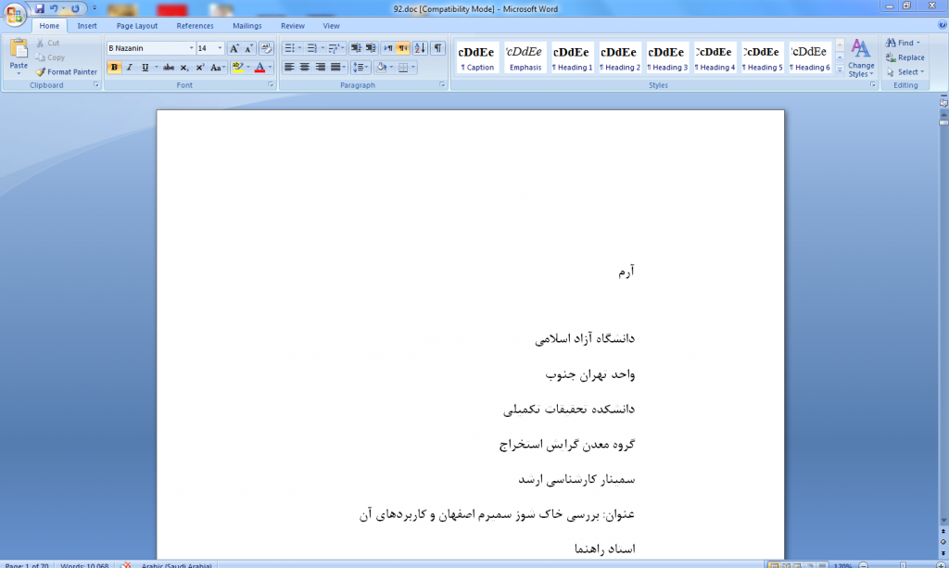Apply strikethrough formatting
The image size is (949, 568).
click(x=169, y=68)
